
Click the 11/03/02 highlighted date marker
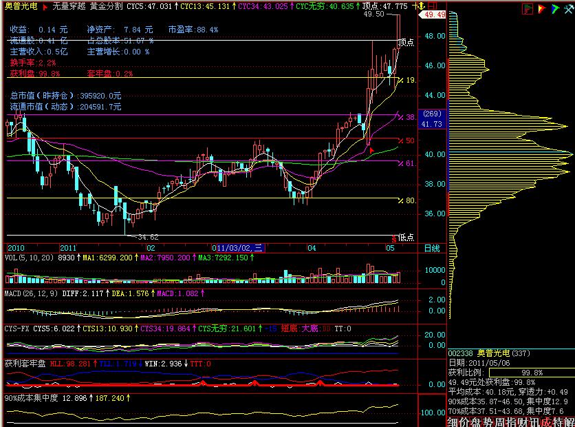[x=241, y=248]
